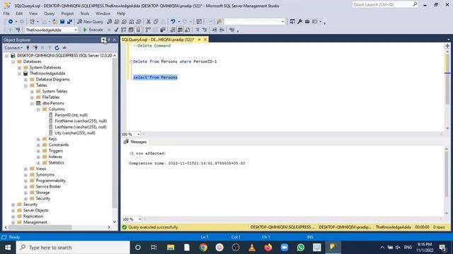The image size is (453, 254).
Task: Open the TheKnowledgeAdda database dropdown
Action: pos(76,30)
